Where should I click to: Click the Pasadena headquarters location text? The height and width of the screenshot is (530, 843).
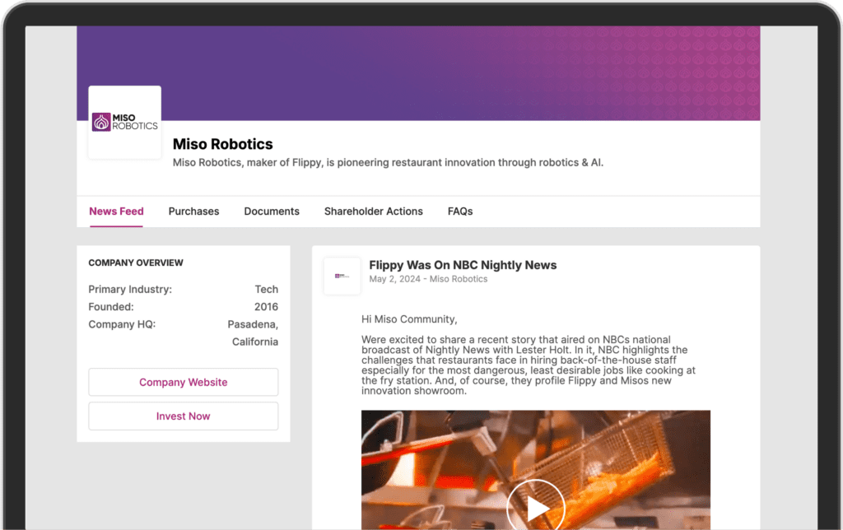coord(253,324)
